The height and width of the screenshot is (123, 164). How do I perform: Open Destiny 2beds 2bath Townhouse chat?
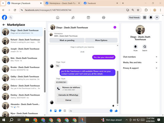22,96
